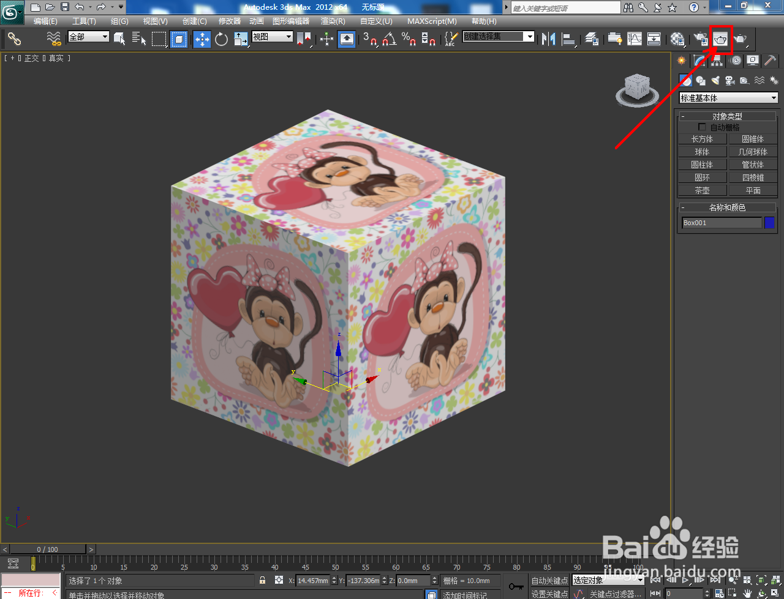Activate the Select Object tool
This screenshot has width=784, height=599.
click(x=120, y=39)
